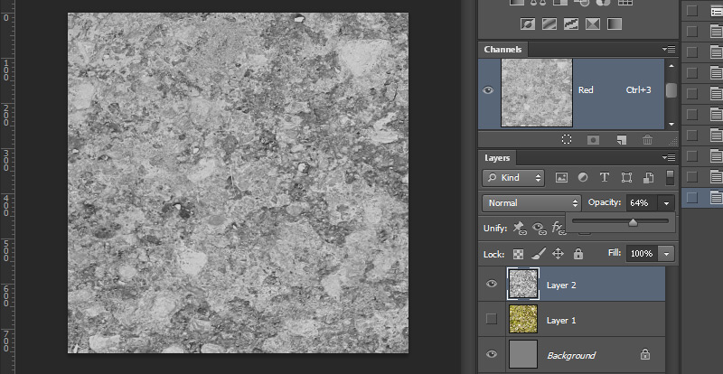
Task: Lock all layer attributes
Action: (578, 254)
